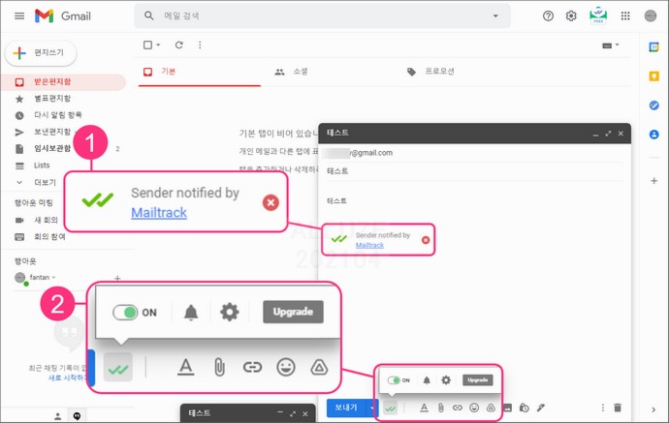Viewport: 669px width, 423px height.
Task: Click 회의 참여 join meeting
Action: [x=49, y=236]
